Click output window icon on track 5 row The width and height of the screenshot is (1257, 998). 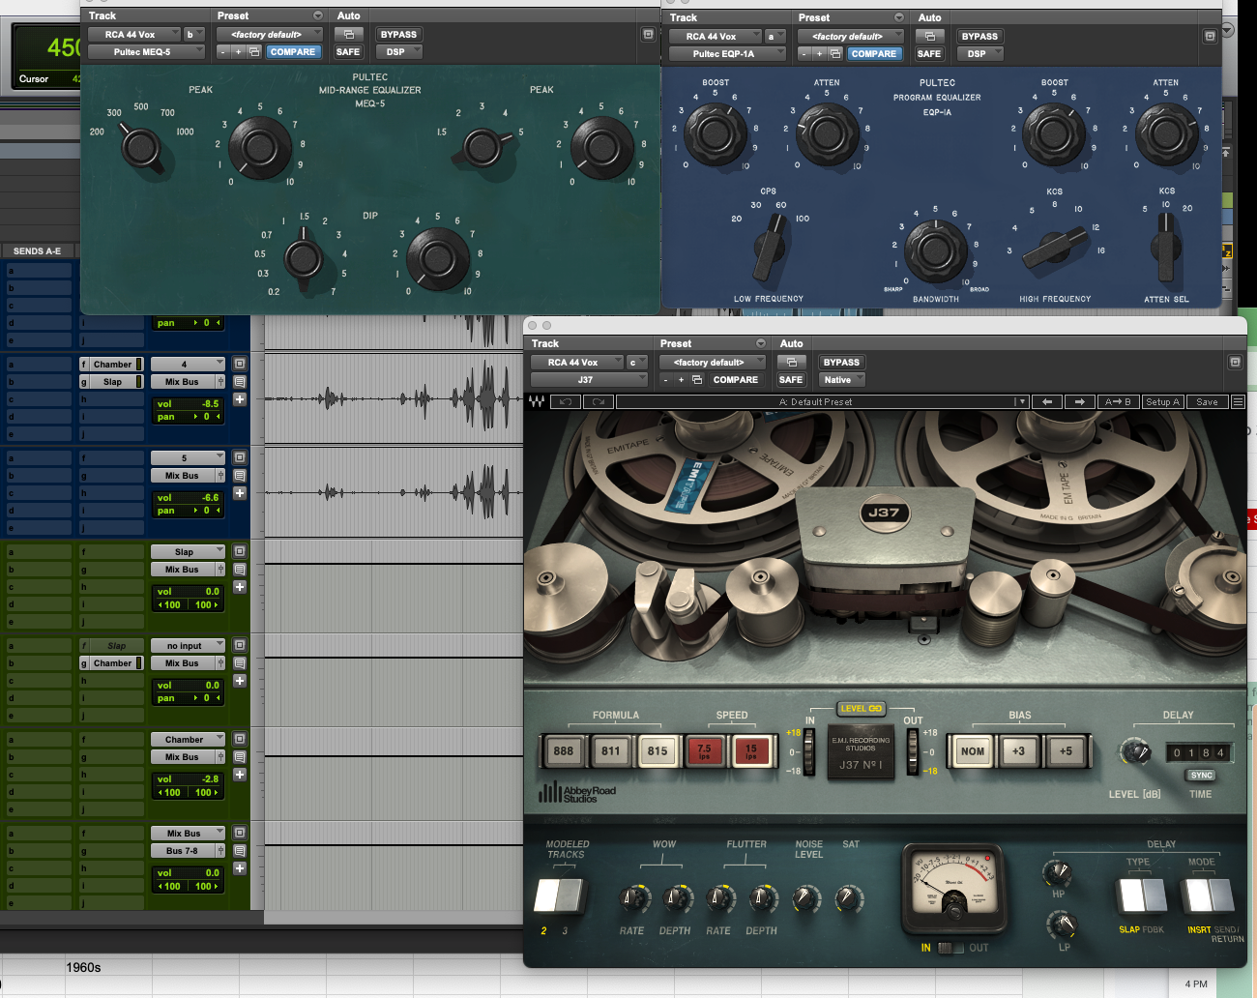240,457
